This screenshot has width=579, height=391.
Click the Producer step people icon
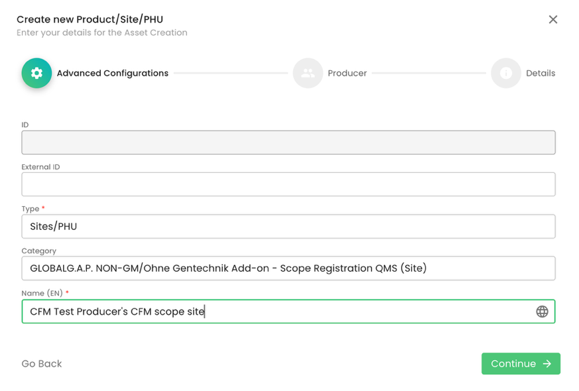pos(308,73)
